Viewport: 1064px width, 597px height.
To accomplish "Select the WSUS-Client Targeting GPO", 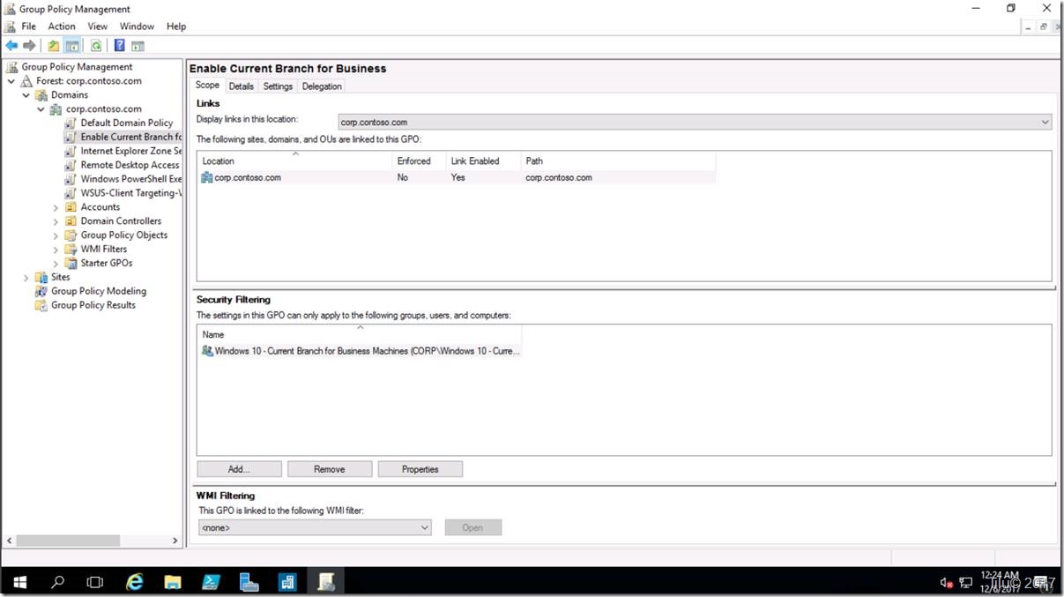I will pyautogui.click(x=130, y=193).
